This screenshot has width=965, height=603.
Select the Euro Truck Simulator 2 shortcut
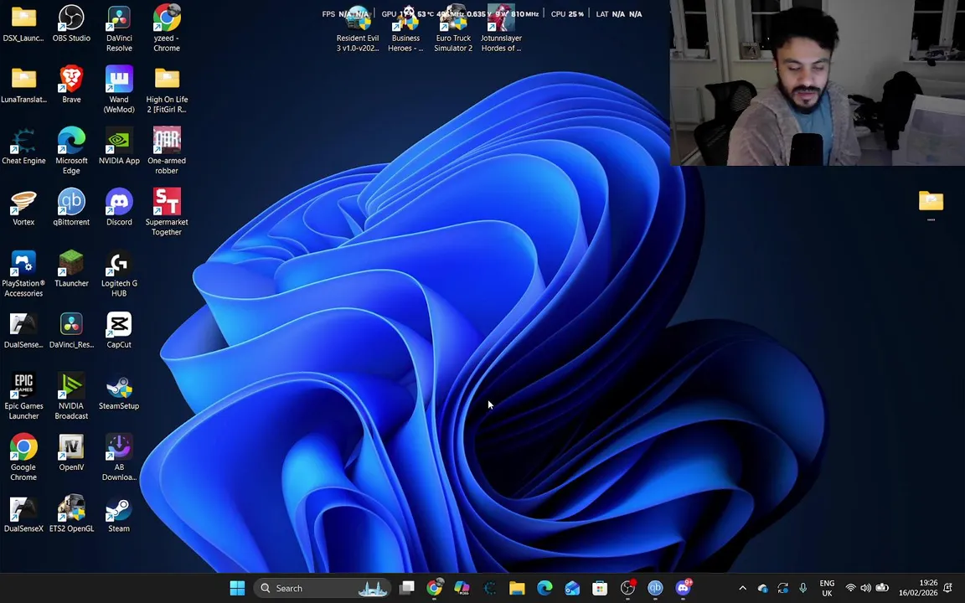pyautogui.click(x=453, y=29)
